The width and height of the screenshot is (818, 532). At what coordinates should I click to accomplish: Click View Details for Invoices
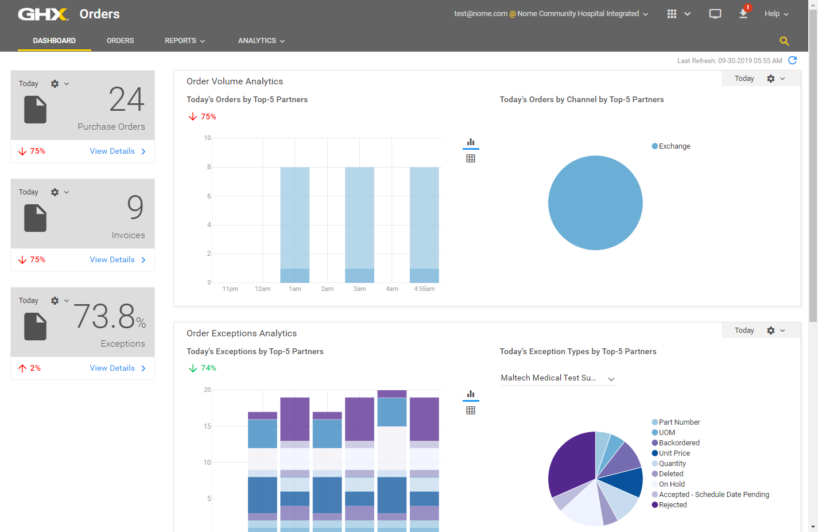click(x=118, y=260)
